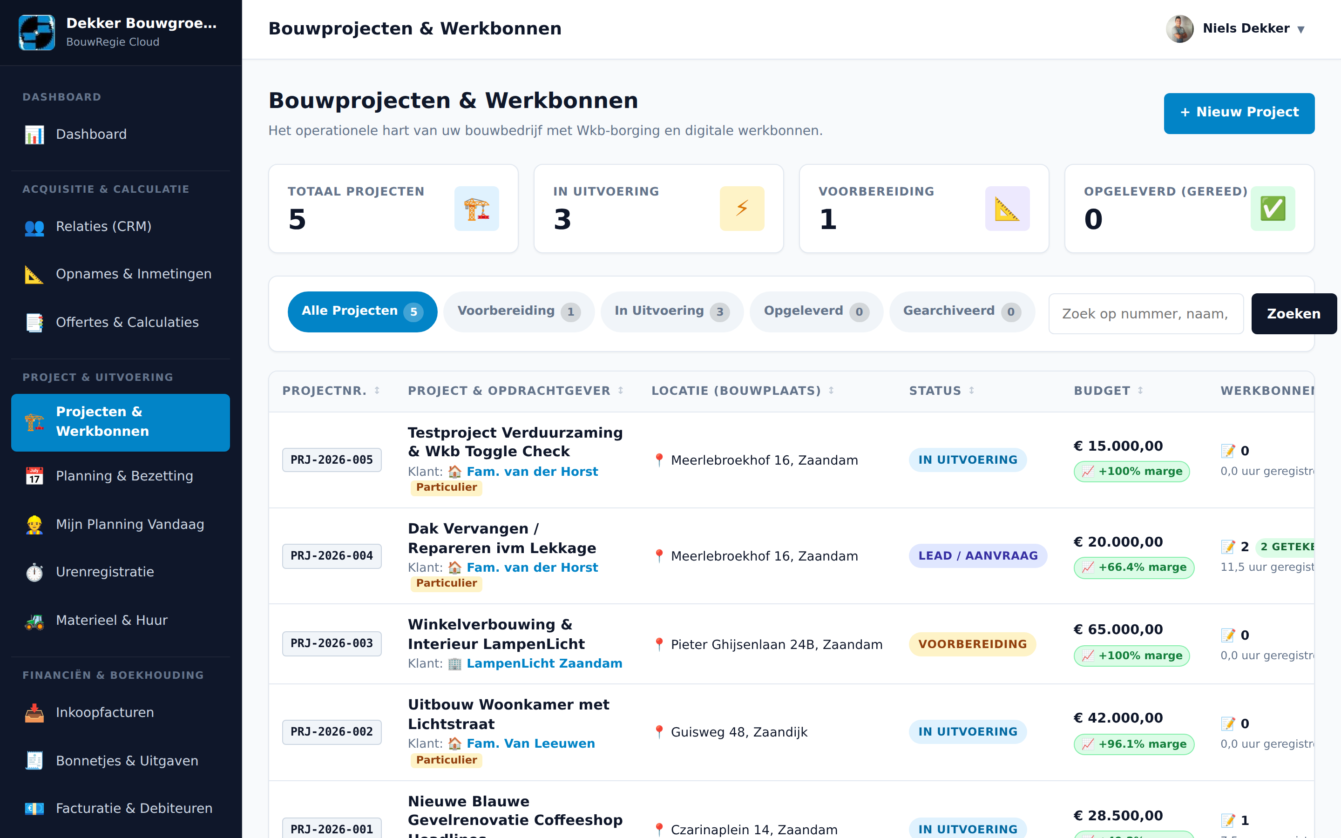Click the Voorbereiding status badge of PRJ-2026-003

click(x=972, y=645)
